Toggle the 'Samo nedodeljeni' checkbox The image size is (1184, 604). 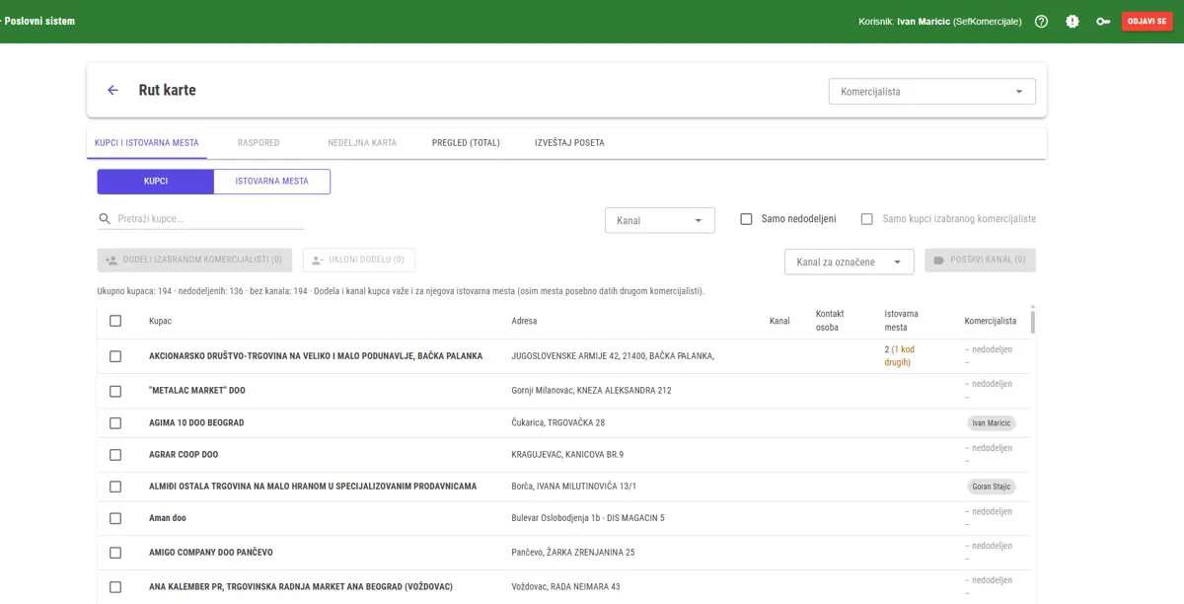746,219
